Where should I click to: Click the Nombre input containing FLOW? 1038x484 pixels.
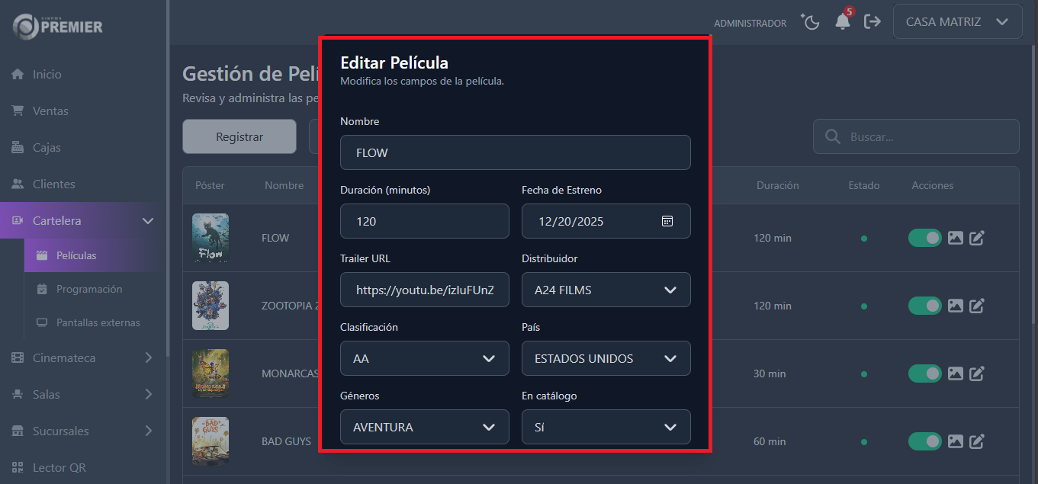(516, 152)
